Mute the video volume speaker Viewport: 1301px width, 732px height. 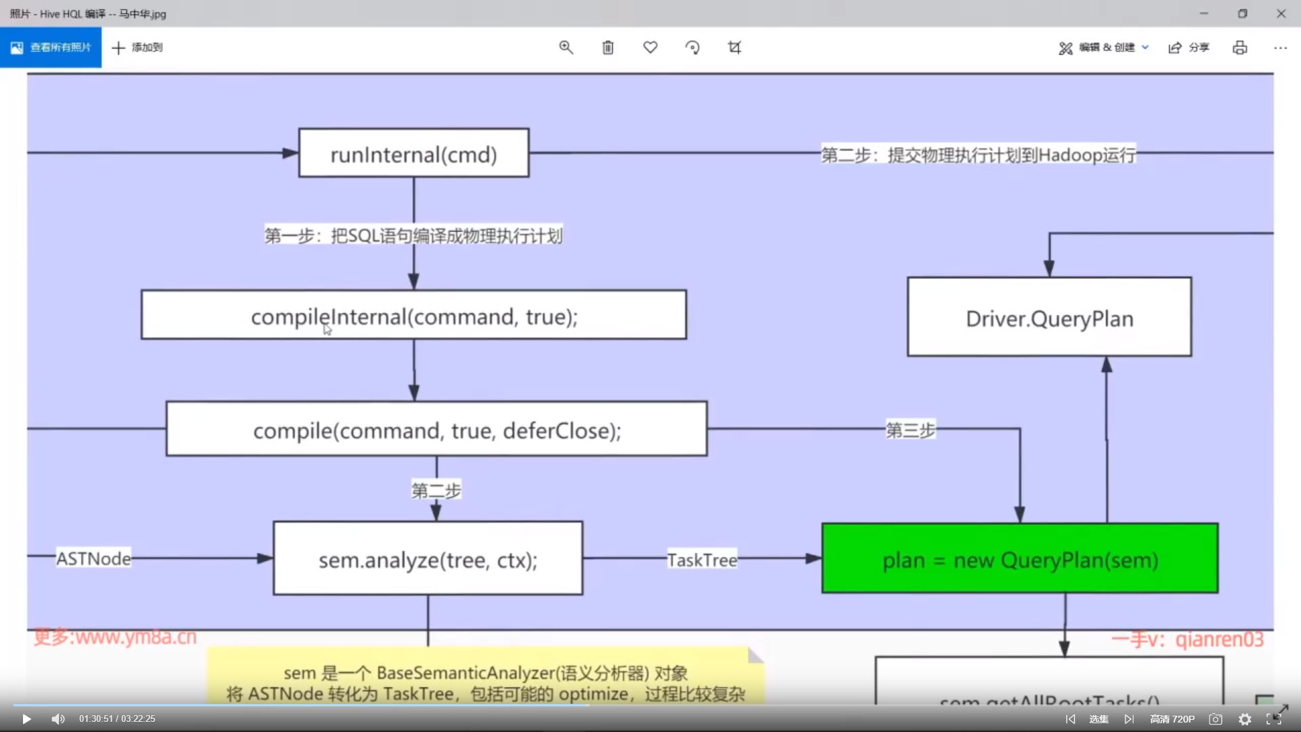coord(58,719)
